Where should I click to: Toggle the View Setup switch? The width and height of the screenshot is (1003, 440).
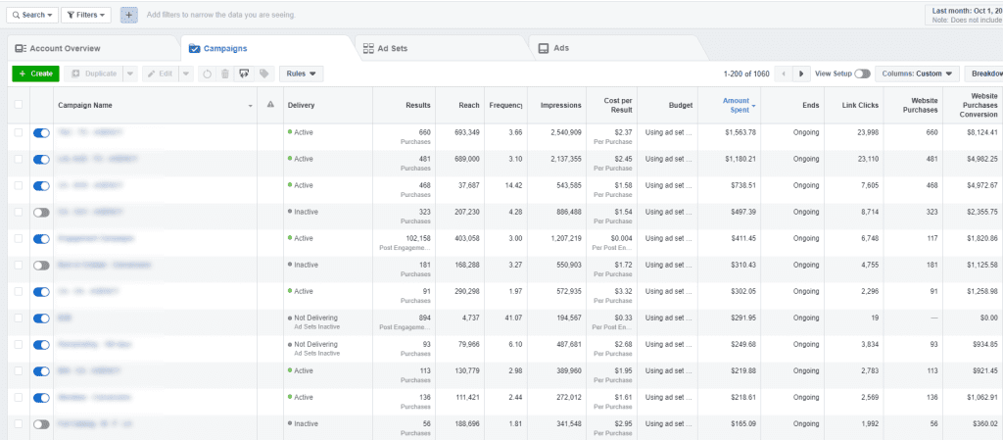click(862, 73)
